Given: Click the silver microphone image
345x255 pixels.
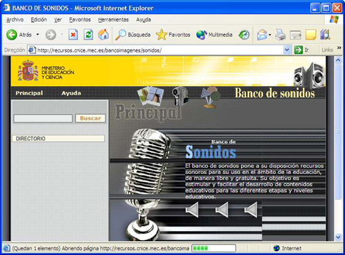Looking at the screenshot, I should click(146, 184).
